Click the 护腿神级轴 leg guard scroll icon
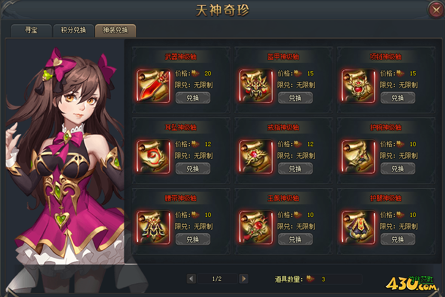 358,227
